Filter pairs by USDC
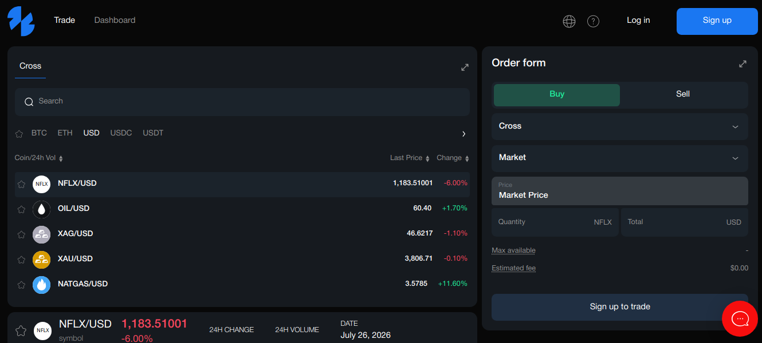Image resolution: width=762 pixels, height=343 pixels. tap(121, 133)
